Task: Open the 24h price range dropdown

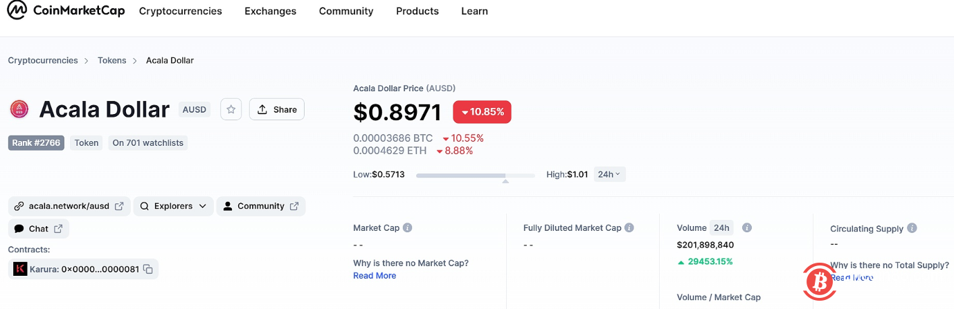Action: pyautogui.click(x=609, y=174)
